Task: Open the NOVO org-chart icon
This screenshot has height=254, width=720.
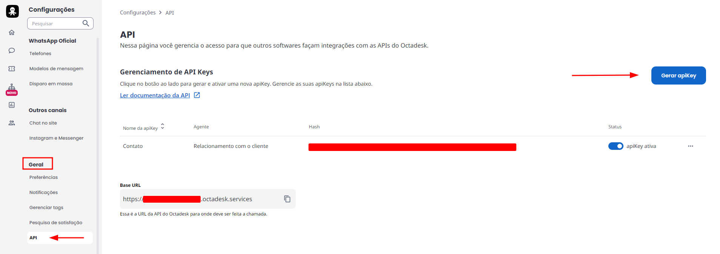Action: [12, 89]
